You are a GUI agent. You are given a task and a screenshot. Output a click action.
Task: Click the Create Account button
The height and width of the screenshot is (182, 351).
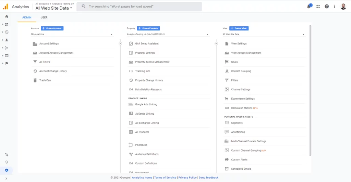52,28
